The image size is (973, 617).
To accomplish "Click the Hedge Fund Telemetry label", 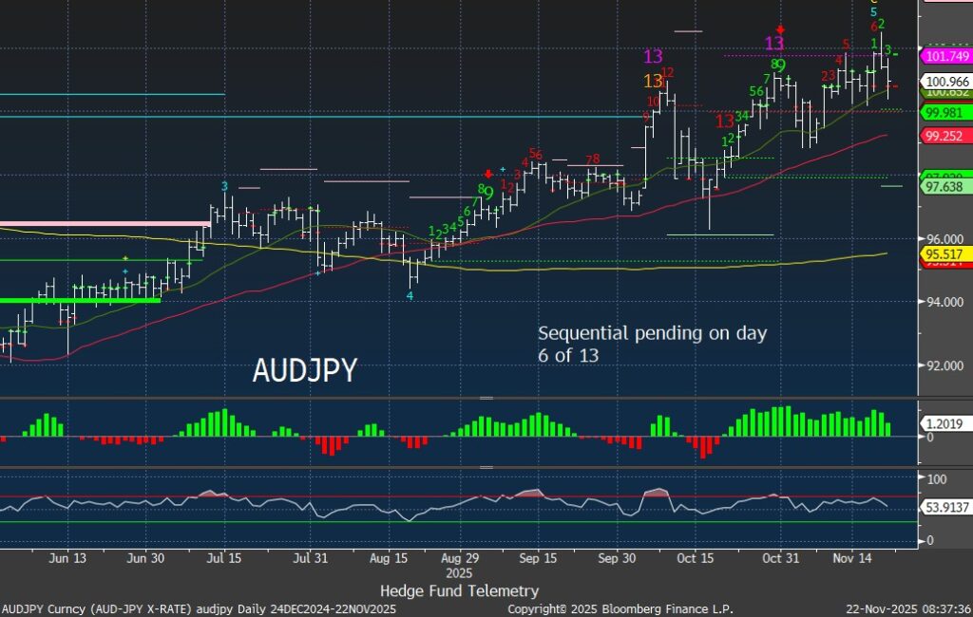I will (x=459, y=590).
